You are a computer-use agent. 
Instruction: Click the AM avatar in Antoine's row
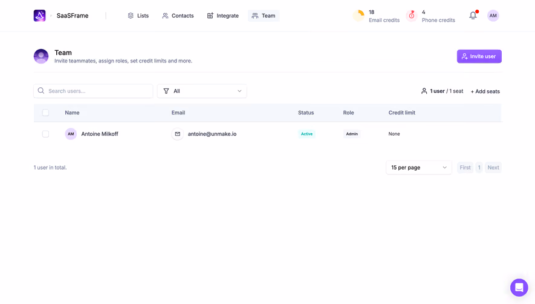71,134
